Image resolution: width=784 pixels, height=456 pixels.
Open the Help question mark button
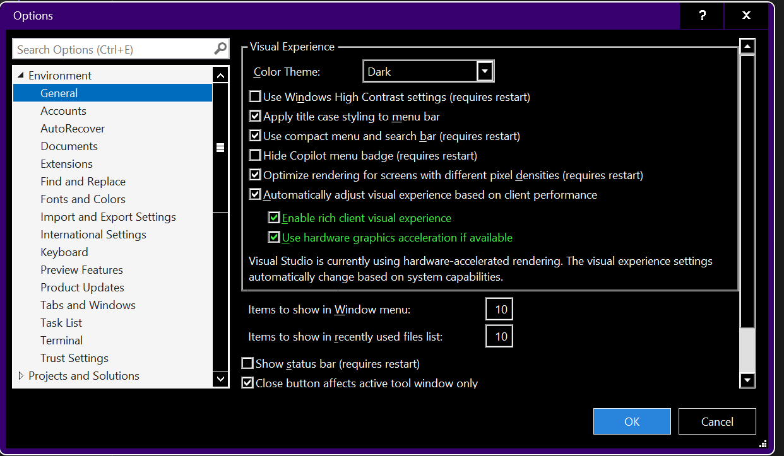[703, 16]
